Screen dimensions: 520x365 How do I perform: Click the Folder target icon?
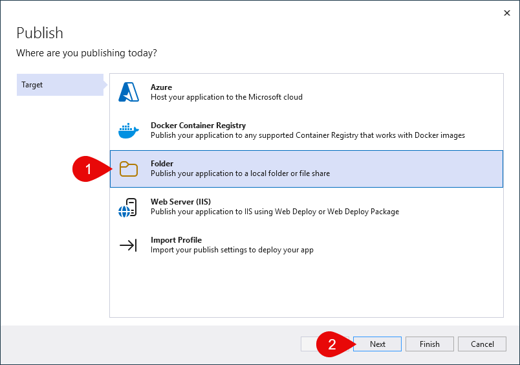click(x=129, y=169)
